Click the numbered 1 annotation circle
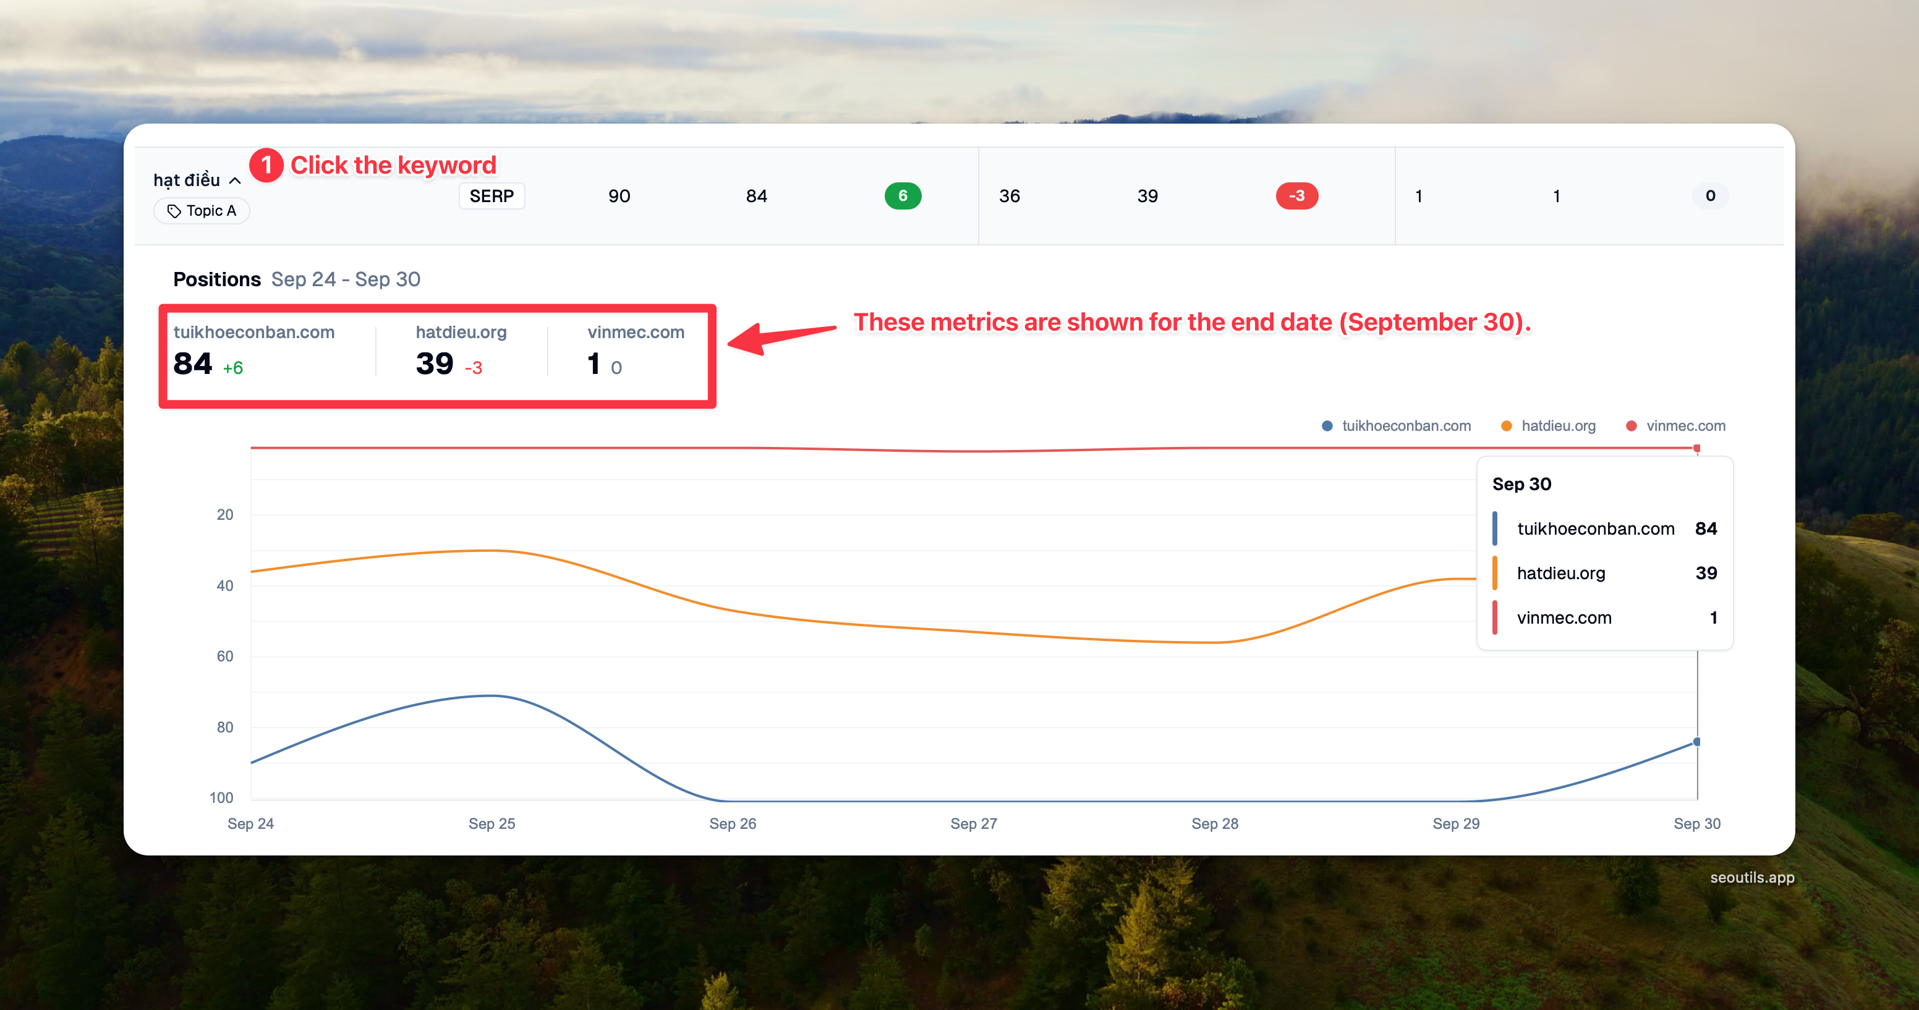The width and height of the screenshot is (1919, 1010). pyautogui.click(x=266, y=166)
